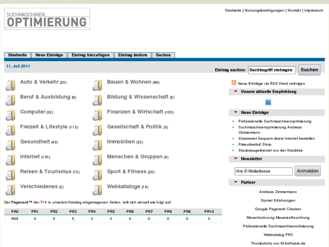The width and height of the screenshot is (329, 247).
Task: Click the Bildung & Wissenschaft folder icon
Action: point(97,100)
